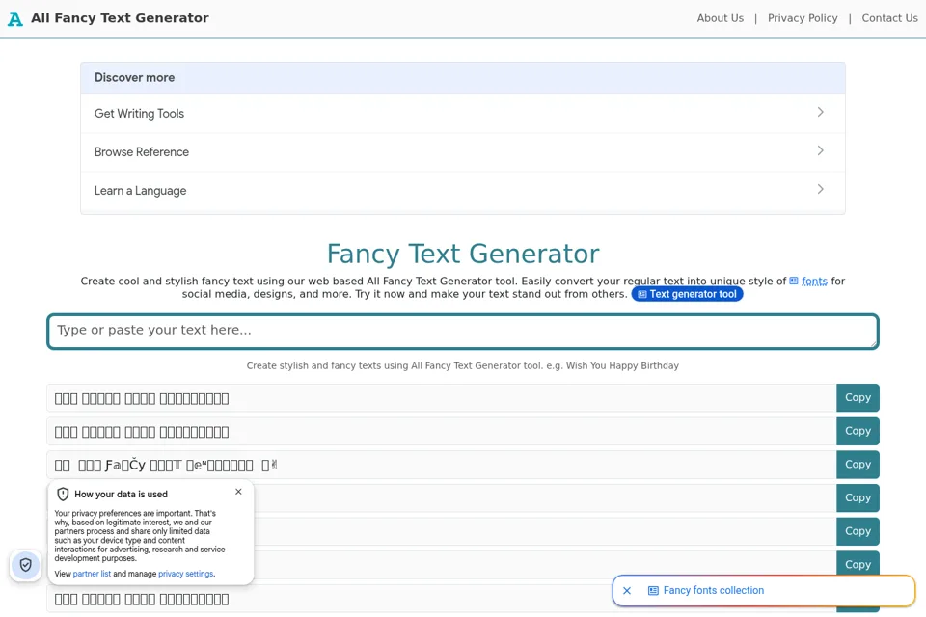Click the 'Fancy Text Generator' main heading
The width and height of the screenshot is (926, 617).
463,254
